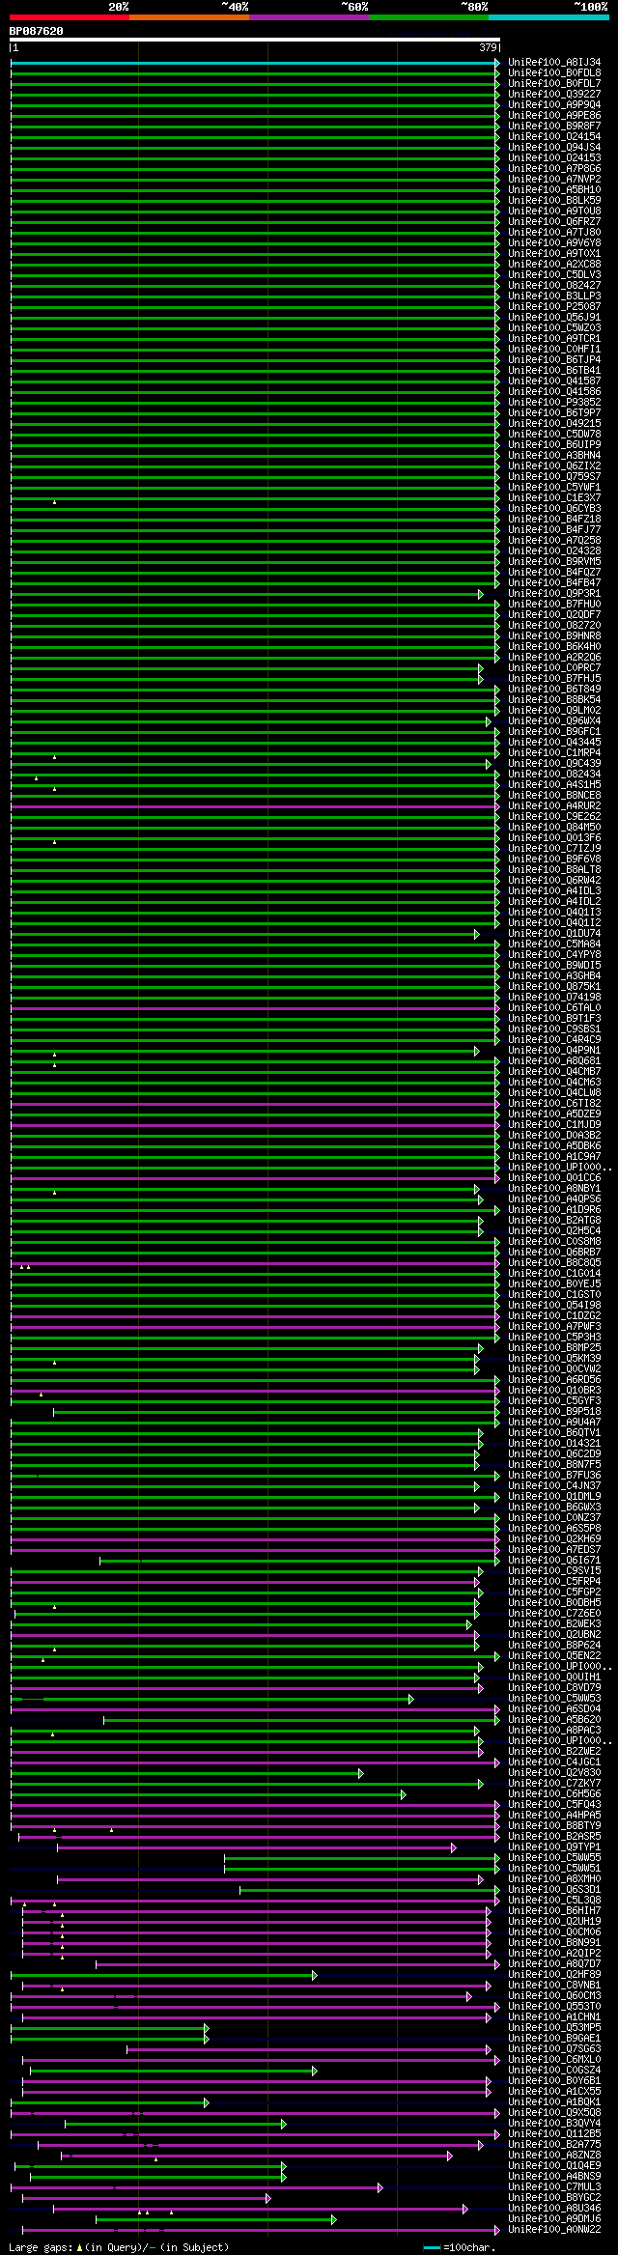Select hit label UniRef100_C1E3X7
This screenshot has width=618, height=2255.
[x=554, y=498]
